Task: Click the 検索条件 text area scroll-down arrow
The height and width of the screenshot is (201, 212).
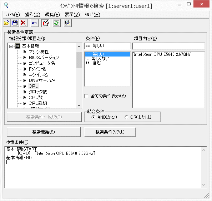Action: tap(204, 185)
